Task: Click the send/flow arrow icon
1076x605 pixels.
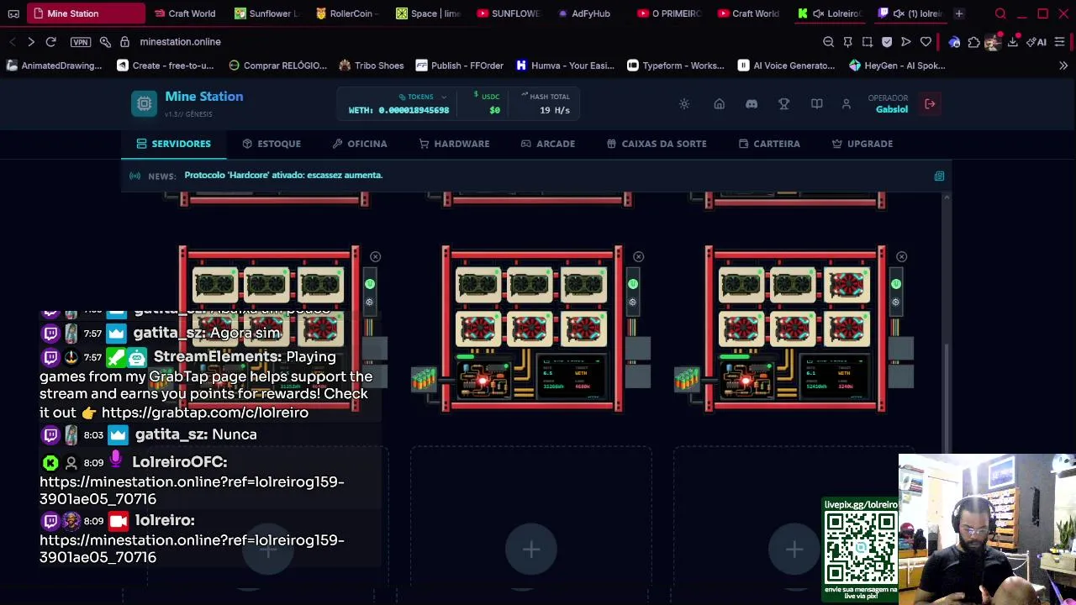Action: pyautogui.click(x=905, y=41)
